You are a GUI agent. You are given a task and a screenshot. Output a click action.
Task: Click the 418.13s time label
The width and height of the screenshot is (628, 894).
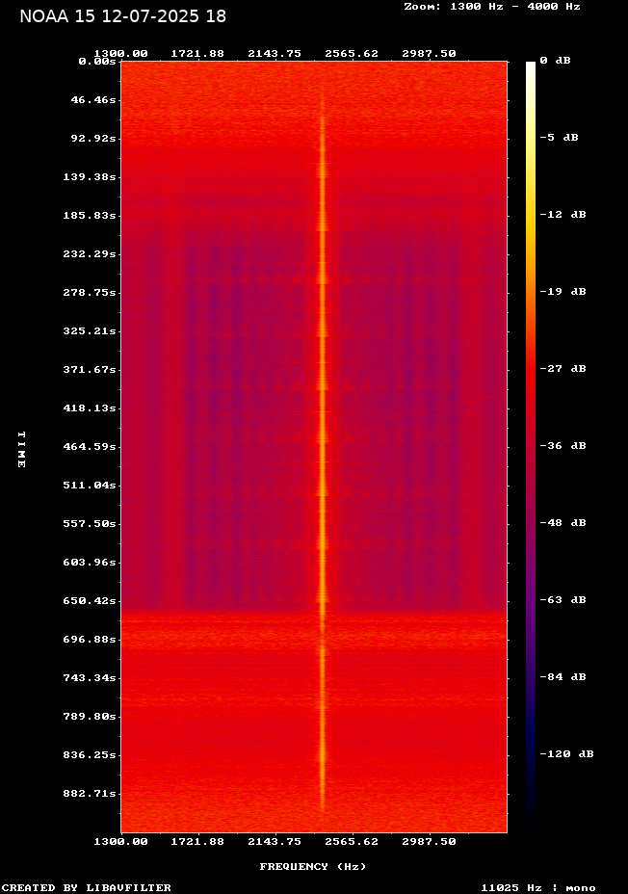[90, 408]
